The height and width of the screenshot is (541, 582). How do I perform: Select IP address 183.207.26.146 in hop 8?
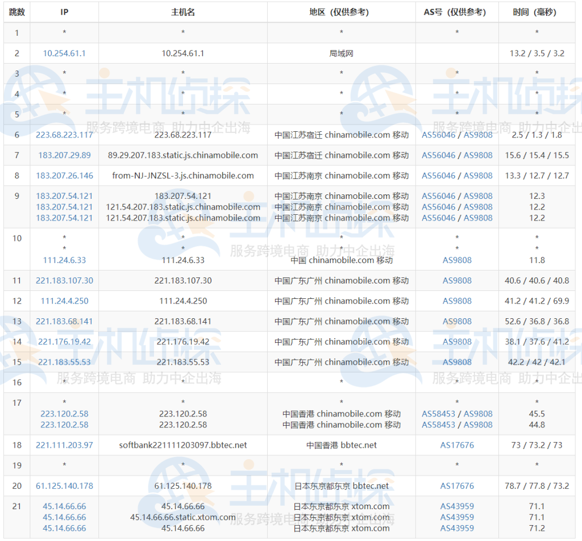coord(64,176)
